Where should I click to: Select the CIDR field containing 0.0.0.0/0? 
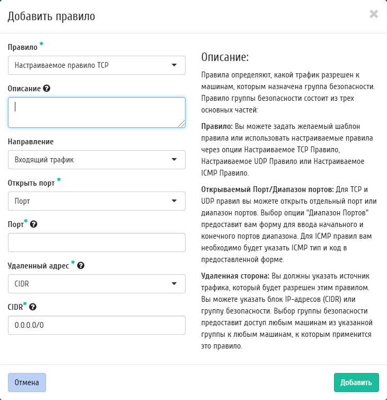tap(96, 325)
